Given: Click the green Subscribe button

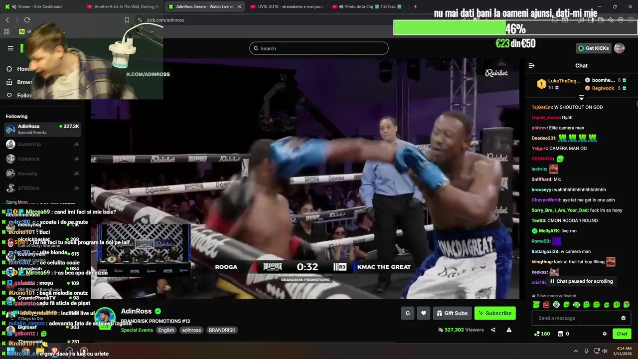Looking at the screenshot, I should [x=495, y=313].
